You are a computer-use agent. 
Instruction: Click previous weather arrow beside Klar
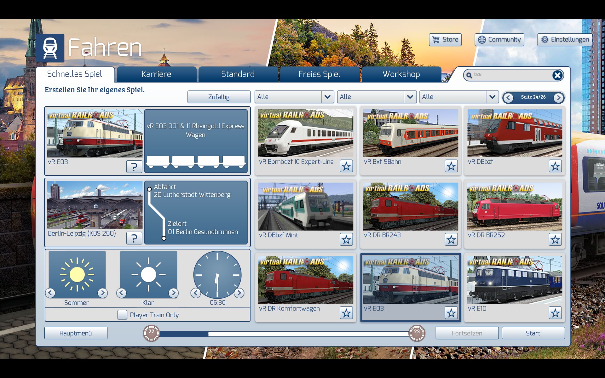pos(121,293)
